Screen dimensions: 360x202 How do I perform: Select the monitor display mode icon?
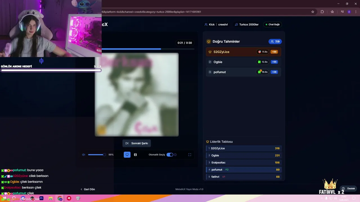(x=127, y=155)
